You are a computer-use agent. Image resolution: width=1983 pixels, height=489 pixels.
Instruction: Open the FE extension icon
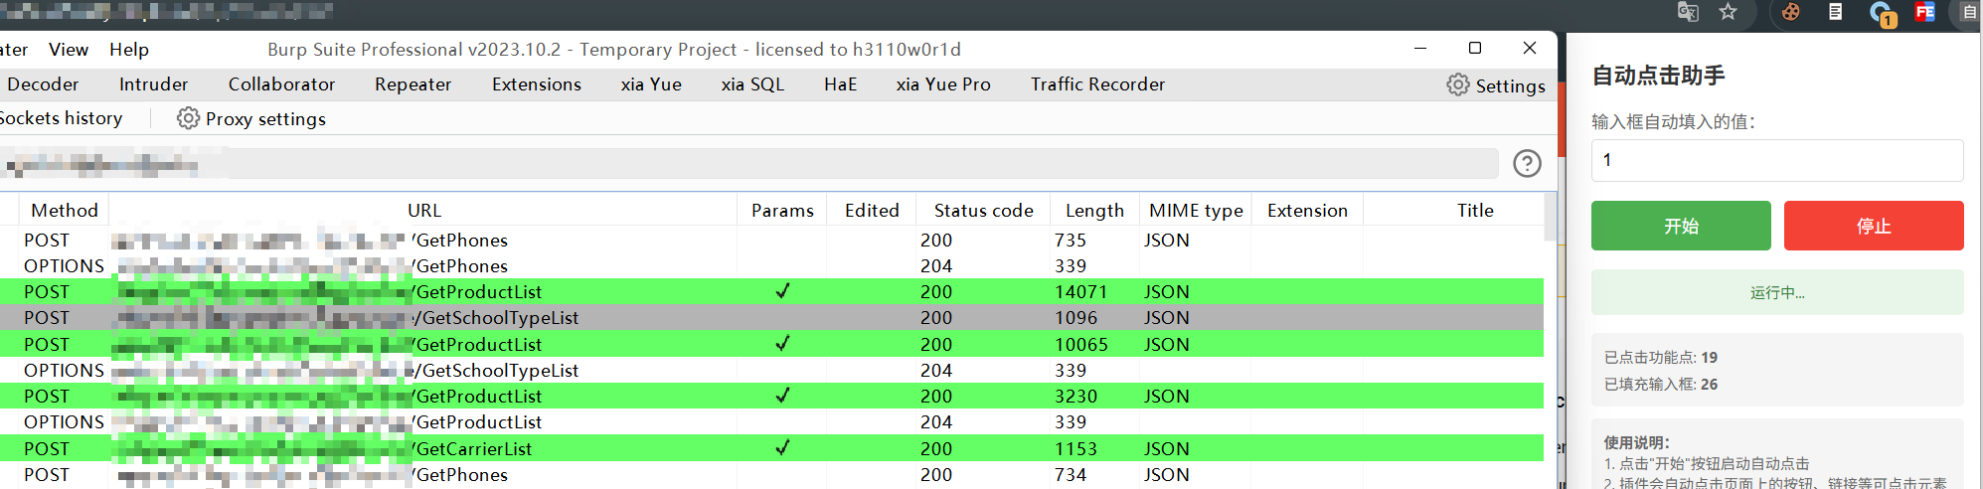pos(1925,12)
